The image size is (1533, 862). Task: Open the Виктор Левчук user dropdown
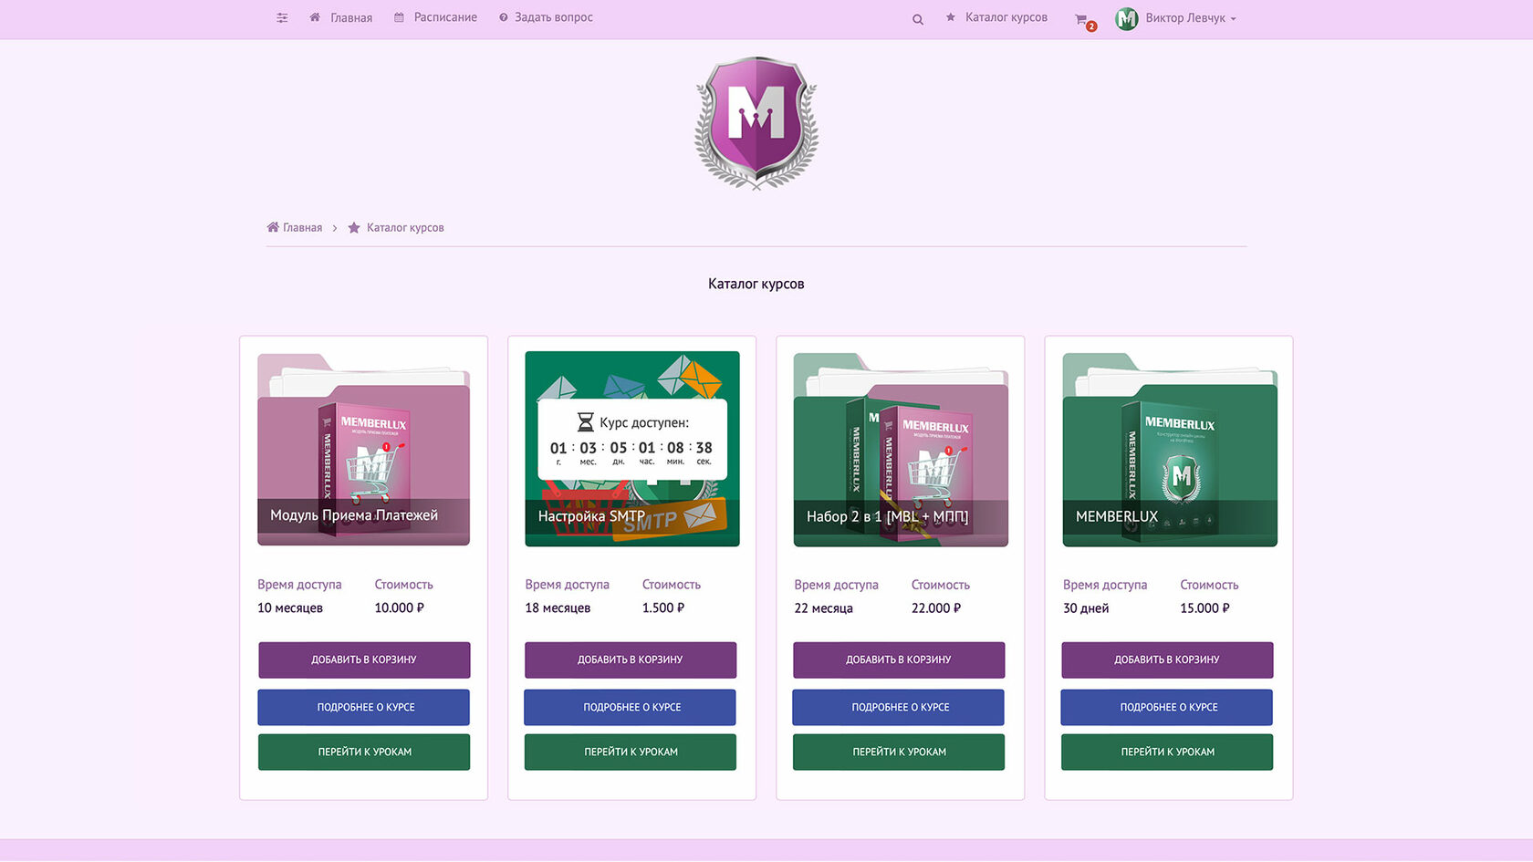point(1190,18)
